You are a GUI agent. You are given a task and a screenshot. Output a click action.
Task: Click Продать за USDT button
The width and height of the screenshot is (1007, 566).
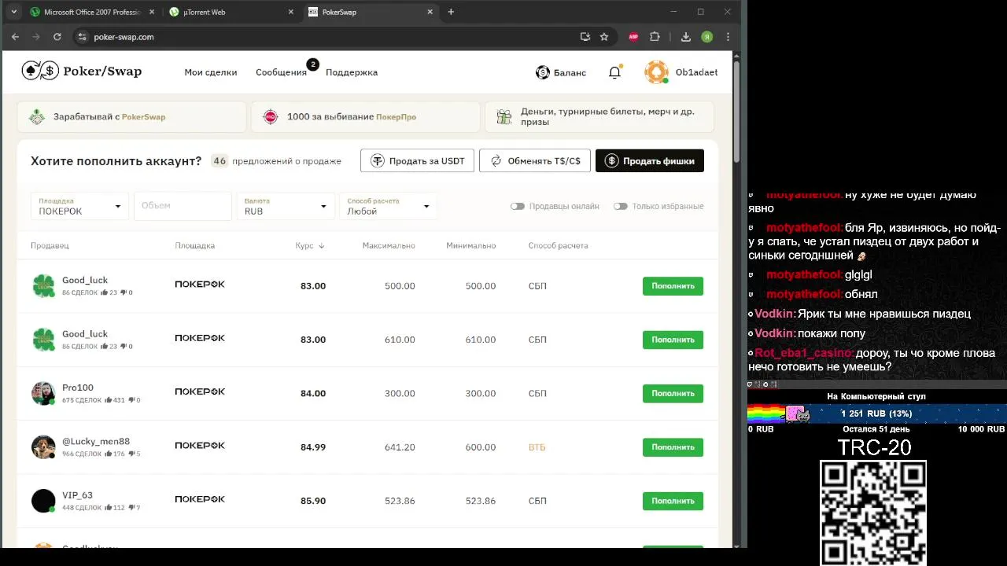click(418, 161)
